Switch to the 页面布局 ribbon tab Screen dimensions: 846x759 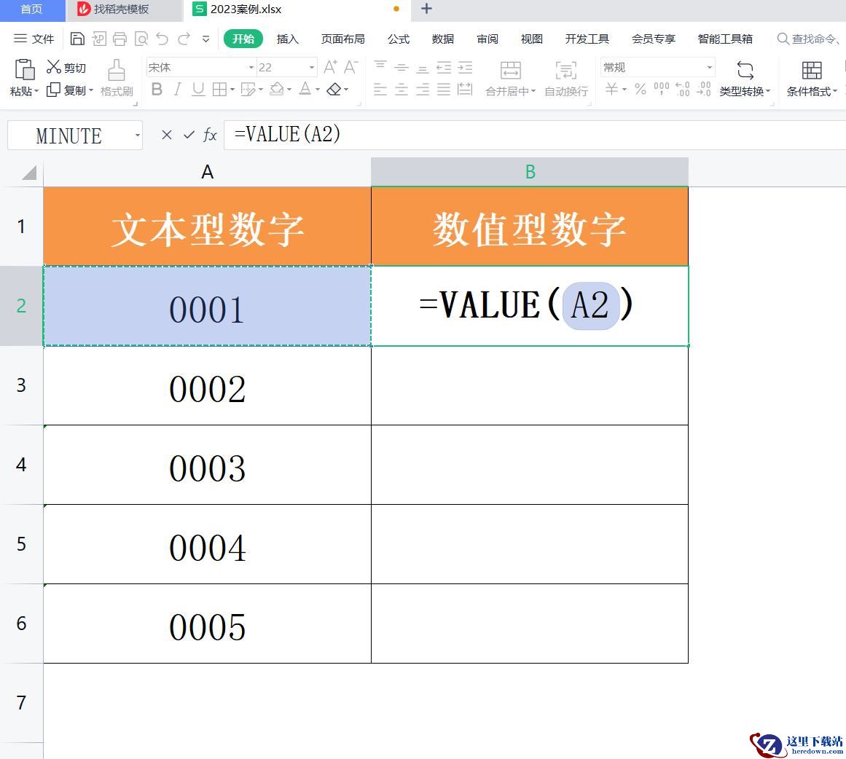point(342,39)
